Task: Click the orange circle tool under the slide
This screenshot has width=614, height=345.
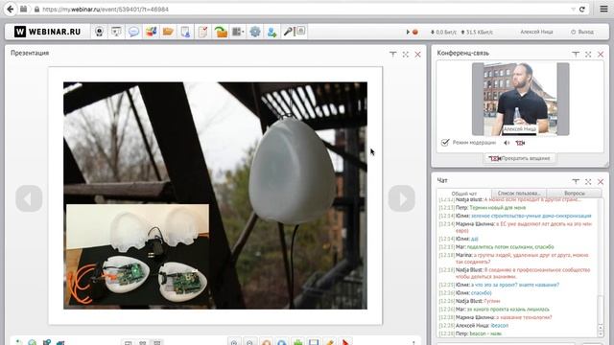Action: click(x=266, y=343)
